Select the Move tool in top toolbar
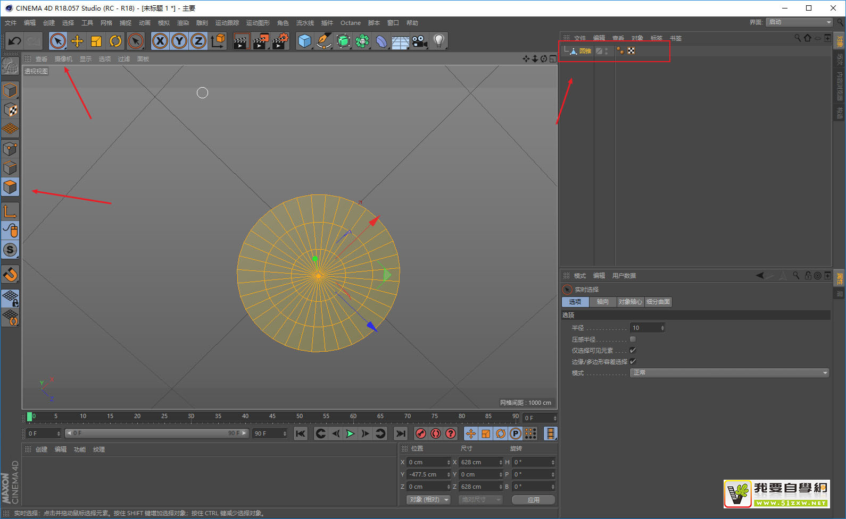The width and height of the screenshot is (846, 519). coord(77,41)
